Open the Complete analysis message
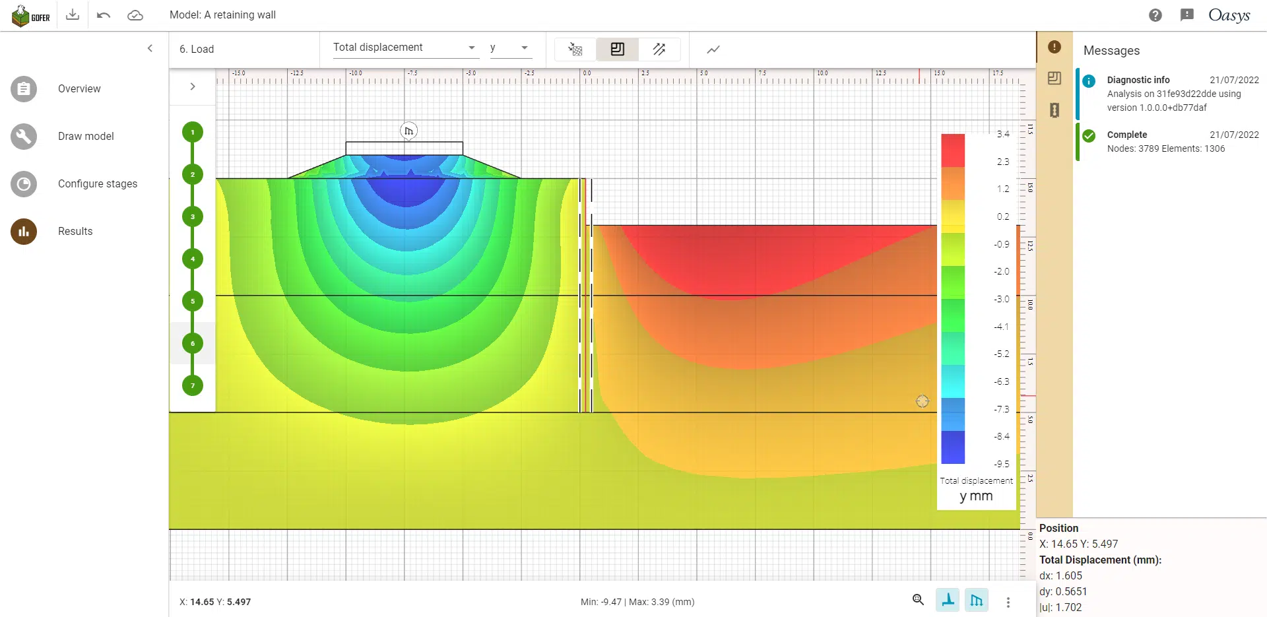The image size is (1267, 617). [1171, 141]
